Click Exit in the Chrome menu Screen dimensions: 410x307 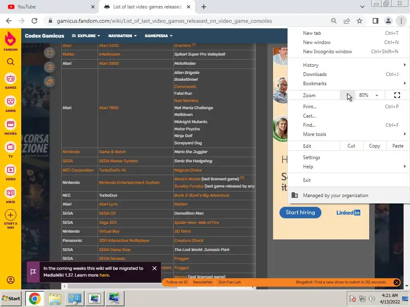(x=349, y=180)
